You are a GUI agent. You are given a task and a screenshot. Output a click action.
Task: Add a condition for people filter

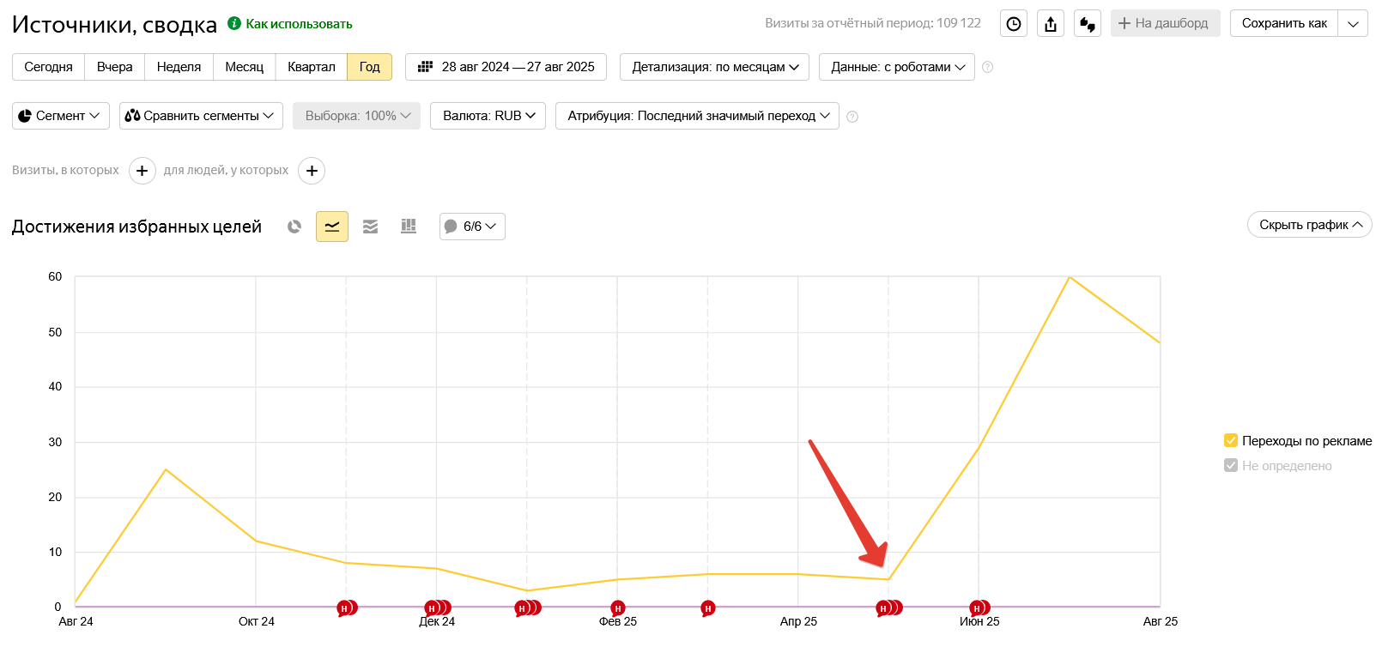pos(312,171)
